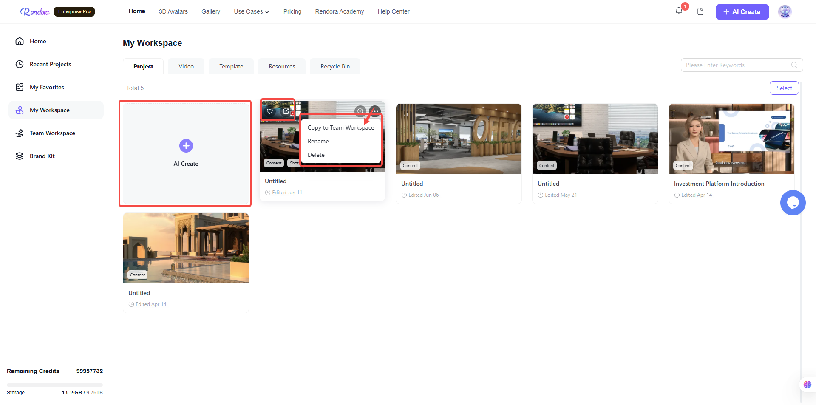Click the '13.35GB / 9.76TB' storage text
Screen dimensions: 816x405
coord(82,393)
